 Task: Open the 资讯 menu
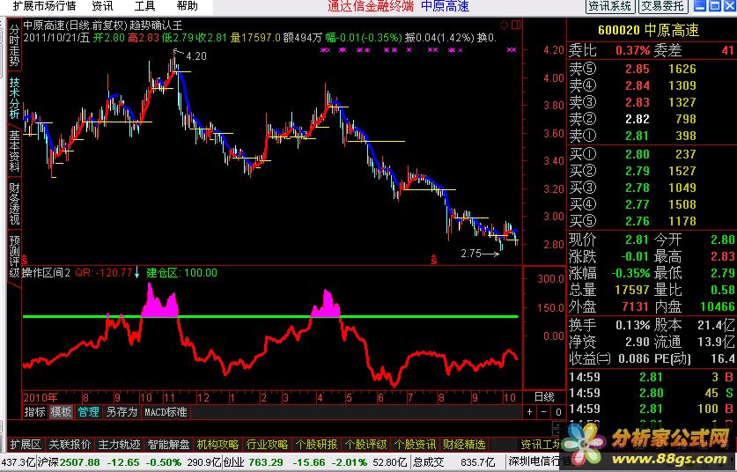102,6
